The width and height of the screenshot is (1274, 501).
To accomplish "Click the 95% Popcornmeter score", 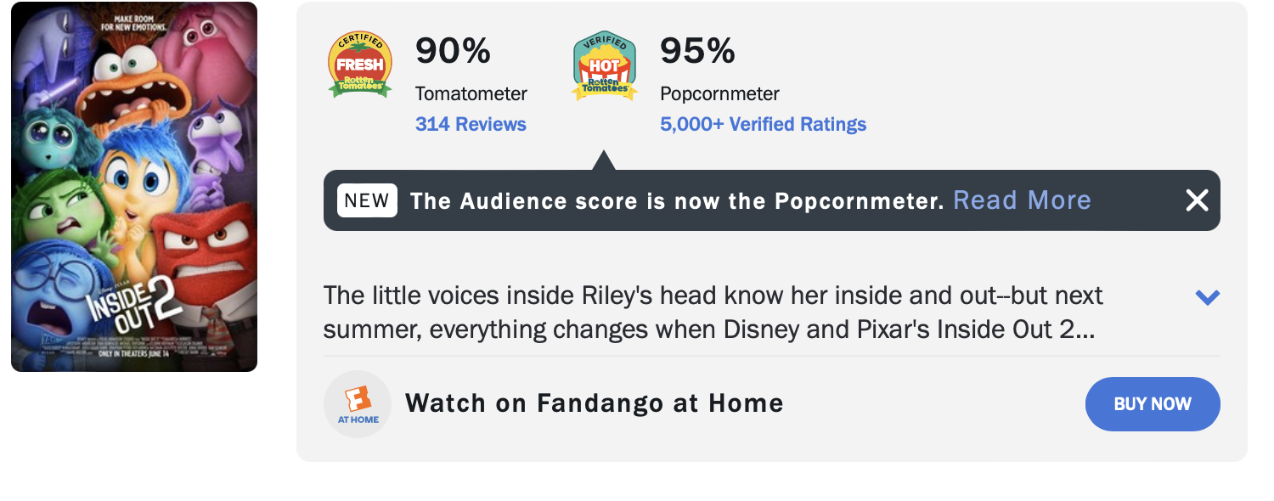I will pos(697,51).
